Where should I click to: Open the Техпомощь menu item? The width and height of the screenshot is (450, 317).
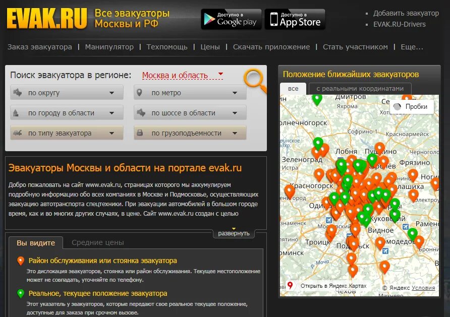pos(167,47)
